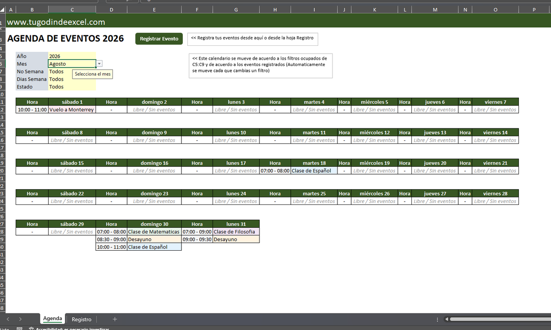The width and height of the screenshot is (551, 330).
Task: Select column E header
Action: point(154,9)
